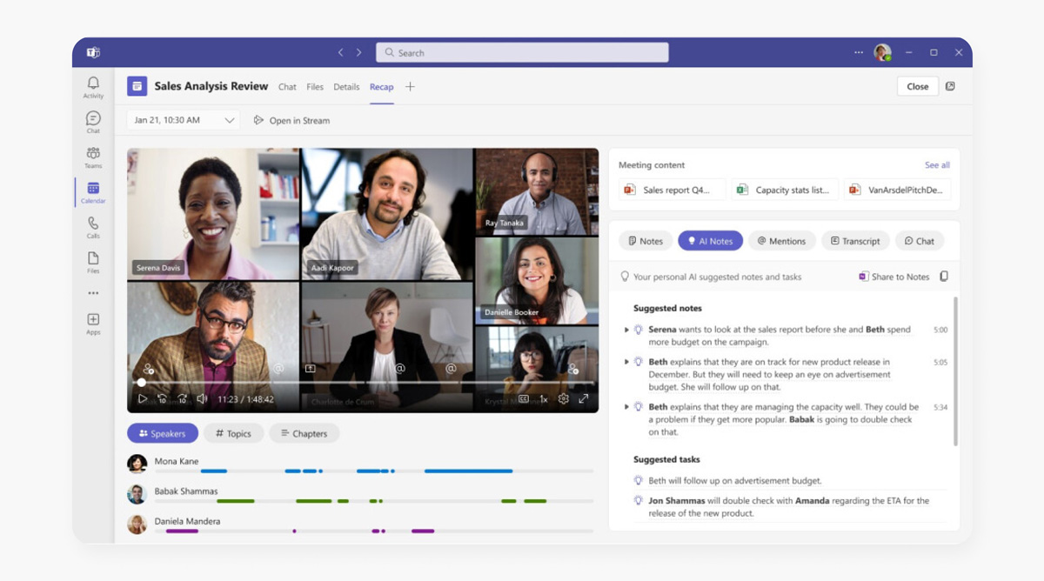Viewport: 1044px width, 581px height.
Task: Click Daniela Mandera's speaker avatar
Action: [137, 524]
